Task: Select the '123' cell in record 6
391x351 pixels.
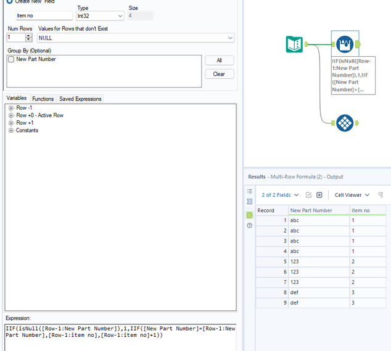Action: point(319,272)
